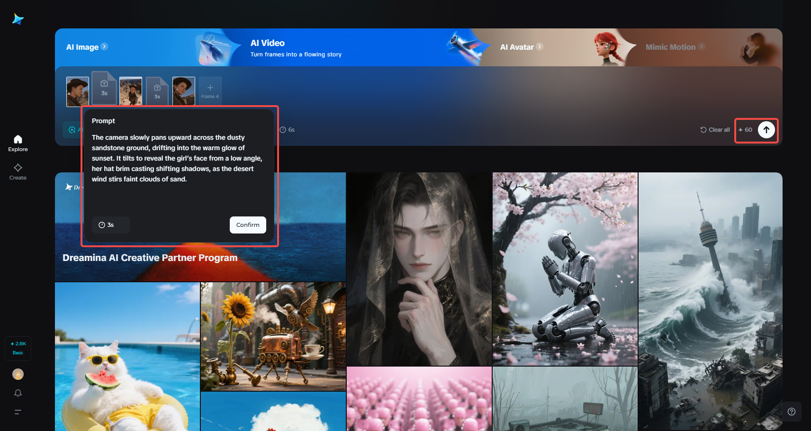Screen dimensions: 811x431
Task: Click into the Prompt text field
Action: point(179,158)
